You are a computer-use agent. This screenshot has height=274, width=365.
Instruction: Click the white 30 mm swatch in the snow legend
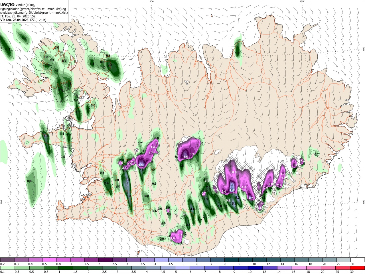(x=357, y=260)
